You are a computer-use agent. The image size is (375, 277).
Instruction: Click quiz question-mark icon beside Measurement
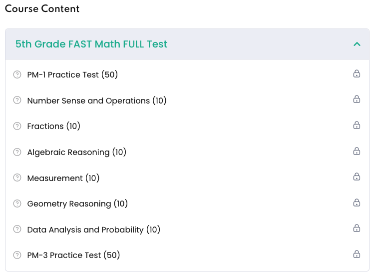click(17, 178)
